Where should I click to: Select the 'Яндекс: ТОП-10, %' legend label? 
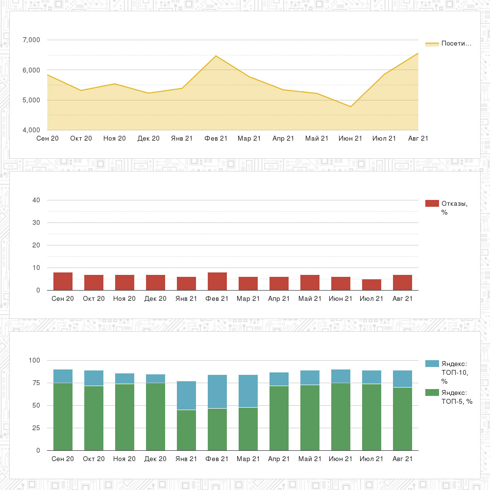pos(455,372)
